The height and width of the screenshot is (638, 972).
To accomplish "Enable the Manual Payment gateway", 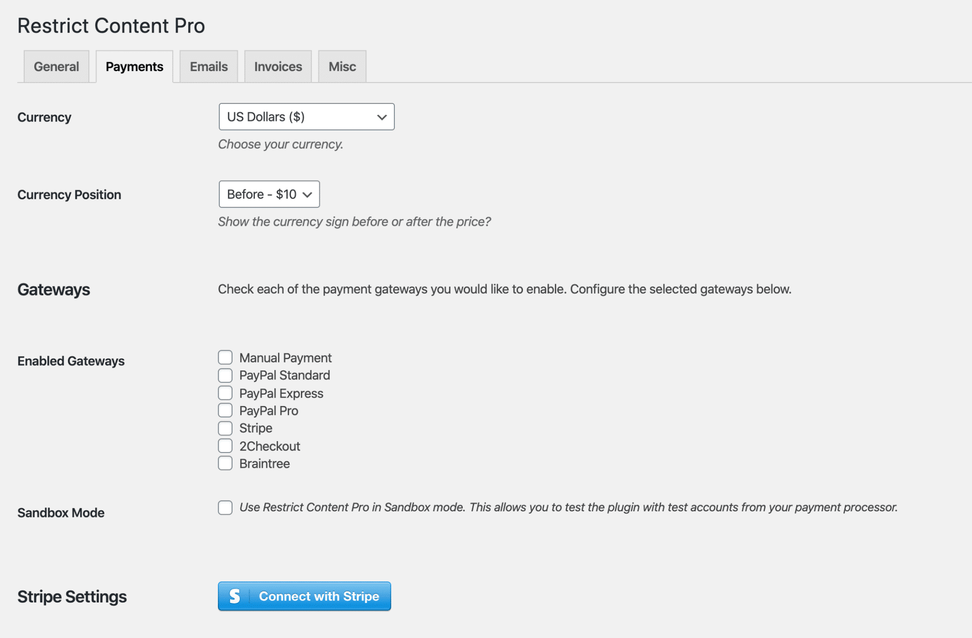I will [x=225, y=357].
